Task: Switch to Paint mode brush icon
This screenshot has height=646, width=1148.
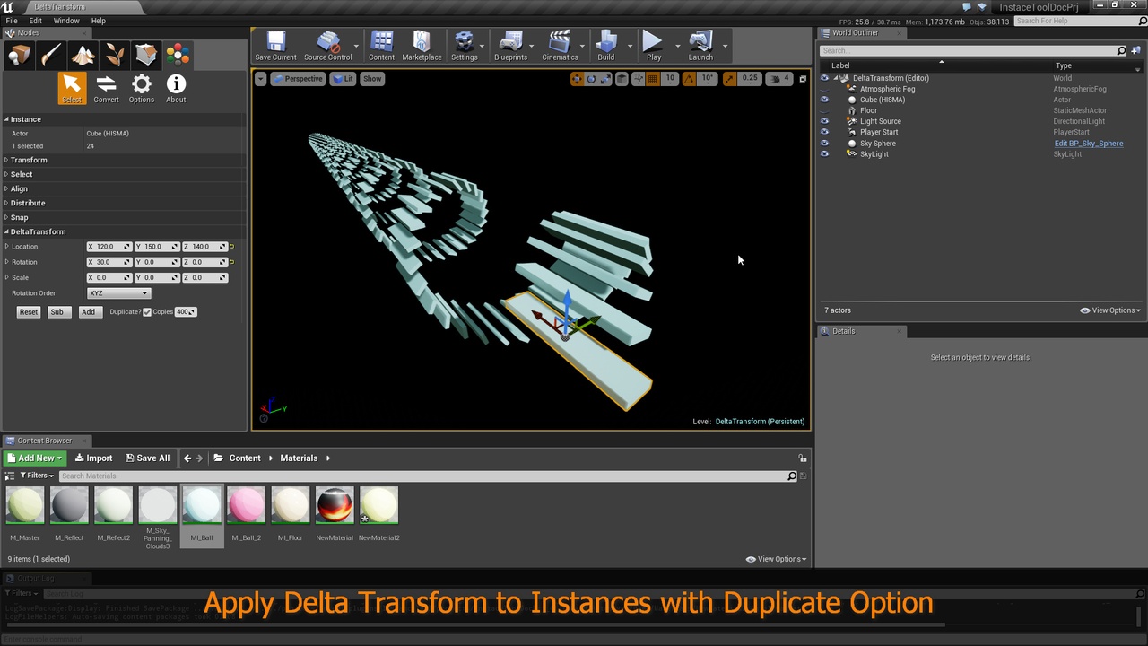Action: tap(51, 56)
